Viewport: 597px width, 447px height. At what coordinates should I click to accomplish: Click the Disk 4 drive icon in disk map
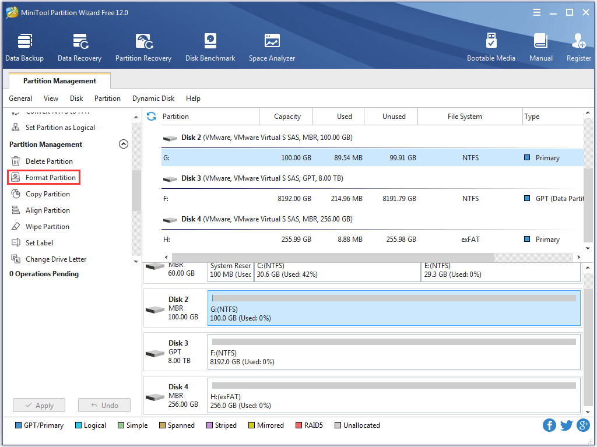point(155,397)
